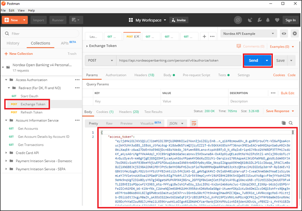Open the Help menu
The image size is (302, 211).
pos(31,10)
